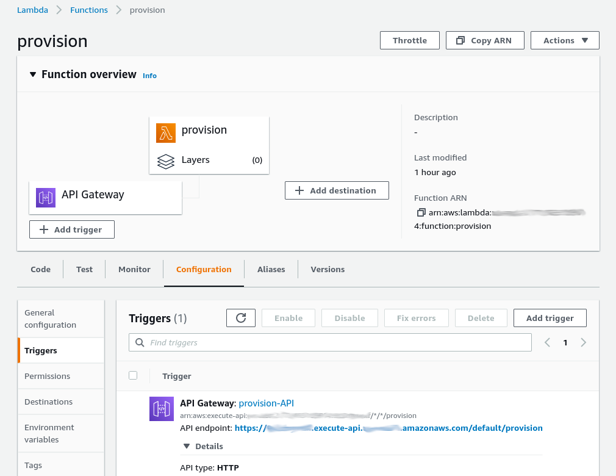Viewport: 616px width, 476px height.
Task: Select General configuration in side menu
Action: click(61, 319)
